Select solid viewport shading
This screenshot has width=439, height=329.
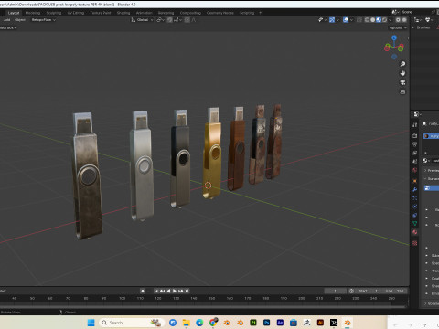(x=373, y=20)
